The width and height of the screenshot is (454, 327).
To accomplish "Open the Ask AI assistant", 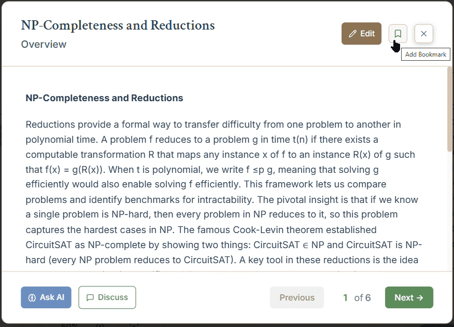I will (x=46, y=297).
